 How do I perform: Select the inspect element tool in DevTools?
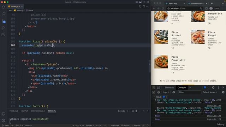[x=154, y=87]
